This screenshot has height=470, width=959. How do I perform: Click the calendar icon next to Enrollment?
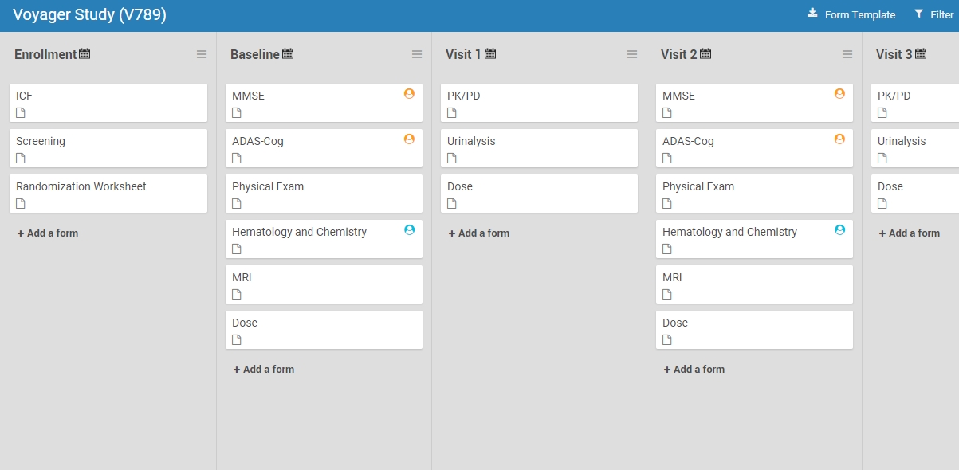(85, 54)
